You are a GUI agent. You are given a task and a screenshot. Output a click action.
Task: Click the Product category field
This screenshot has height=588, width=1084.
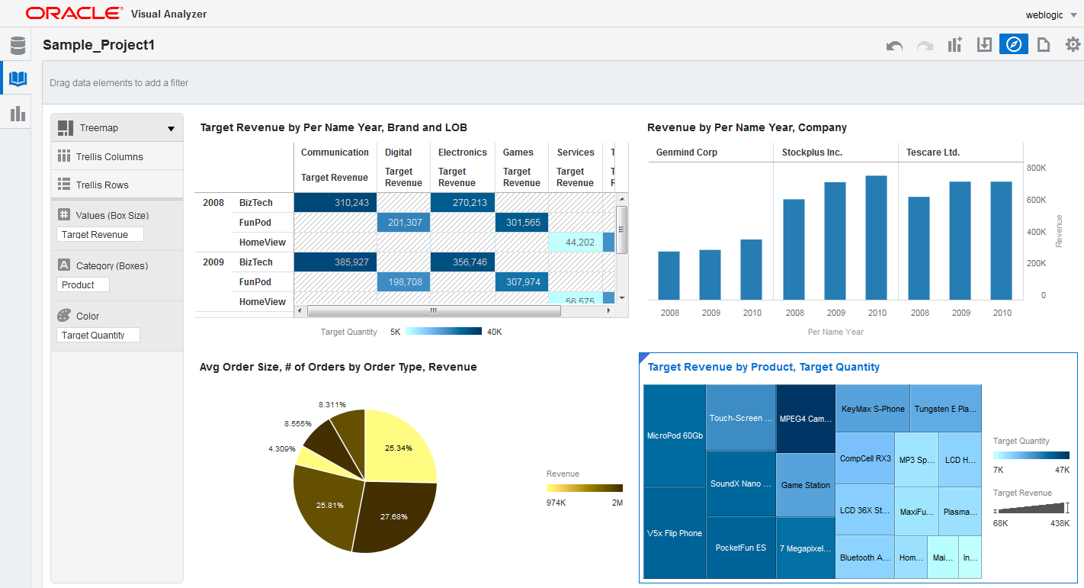(x=83, y=284)
